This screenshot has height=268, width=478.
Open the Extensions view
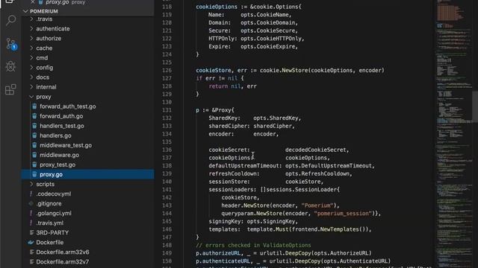coord(10,89)
